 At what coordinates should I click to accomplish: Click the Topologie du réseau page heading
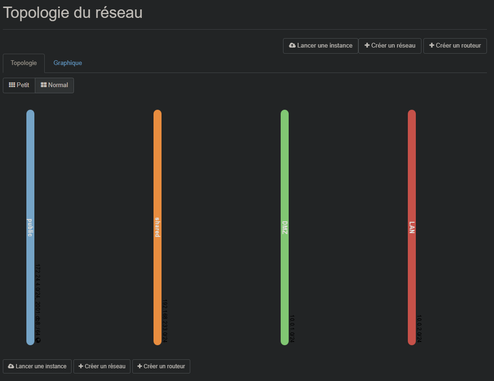(73, 13)
